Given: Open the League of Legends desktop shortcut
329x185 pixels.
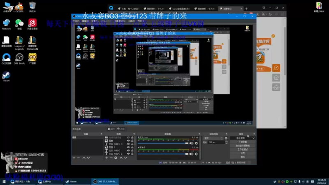Looking at the screenshot, I should click(19, 43).
